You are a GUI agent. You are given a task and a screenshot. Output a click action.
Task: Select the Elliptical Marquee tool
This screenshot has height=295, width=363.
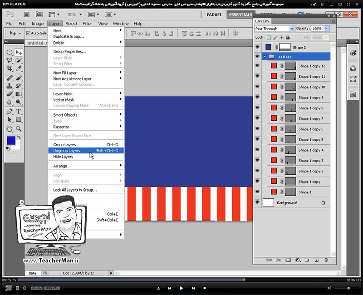pos(9,52)
